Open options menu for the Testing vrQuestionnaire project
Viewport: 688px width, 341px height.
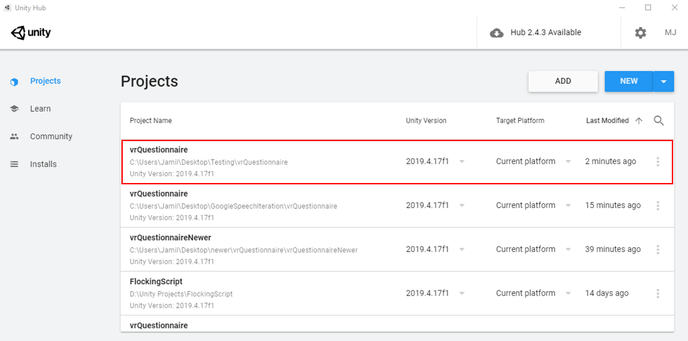[658, 161]
